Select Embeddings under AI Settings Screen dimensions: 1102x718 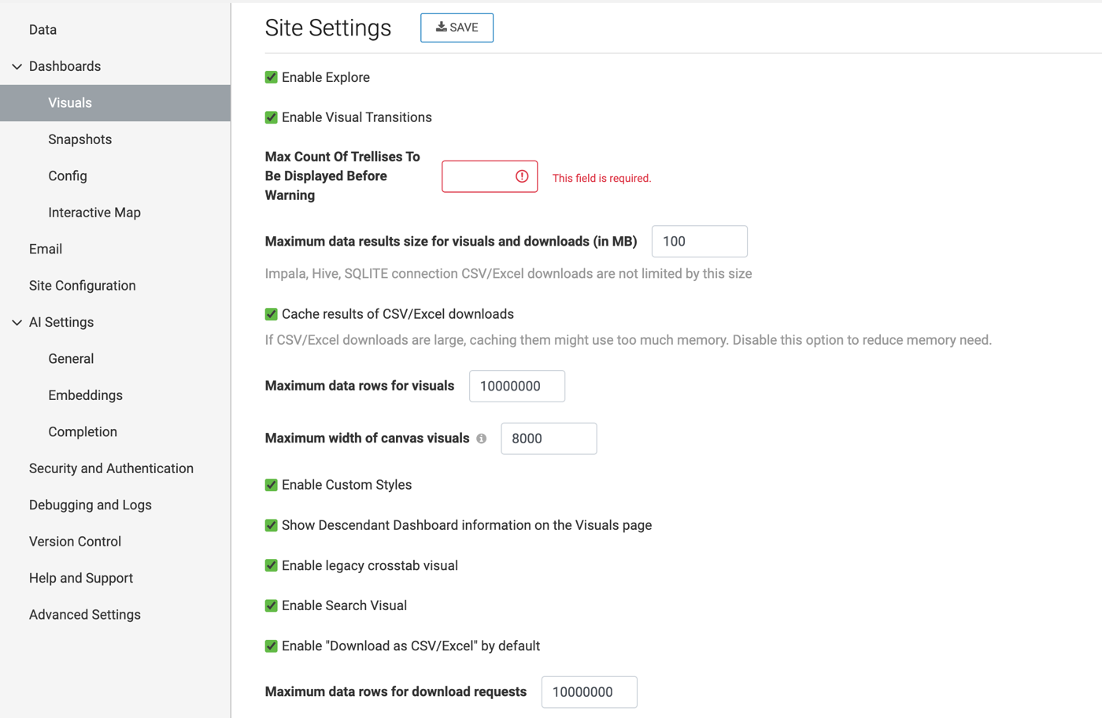click(x=85, y=395)
